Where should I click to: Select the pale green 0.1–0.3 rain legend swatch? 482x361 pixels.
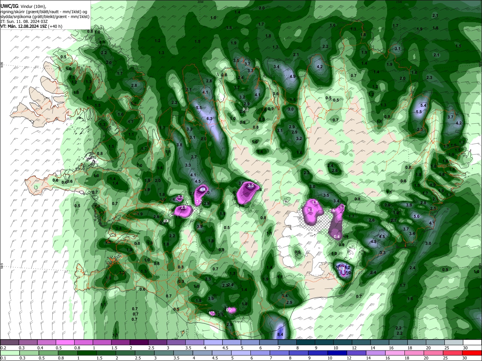(x=10, y=353)
